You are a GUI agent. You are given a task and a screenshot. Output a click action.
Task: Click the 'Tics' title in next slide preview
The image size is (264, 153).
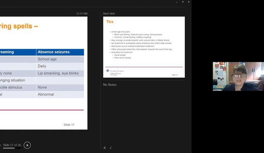click(x=110, y=22)
